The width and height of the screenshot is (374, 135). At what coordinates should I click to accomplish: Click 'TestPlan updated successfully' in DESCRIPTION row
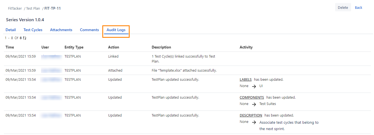(x=175, y=115)
